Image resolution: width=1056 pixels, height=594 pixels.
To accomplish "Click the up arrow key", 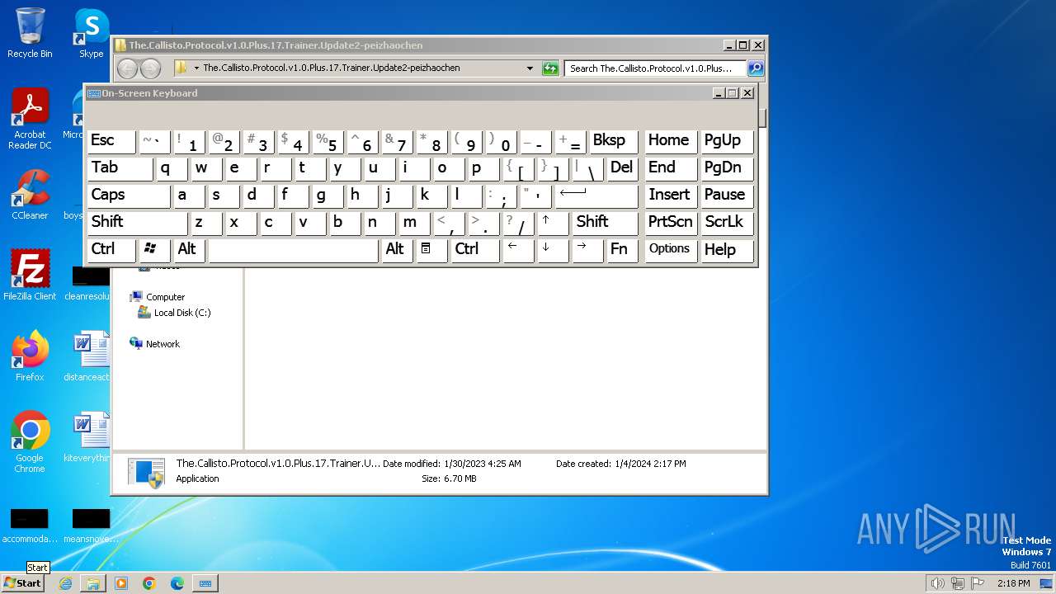I will coord(553,223).
